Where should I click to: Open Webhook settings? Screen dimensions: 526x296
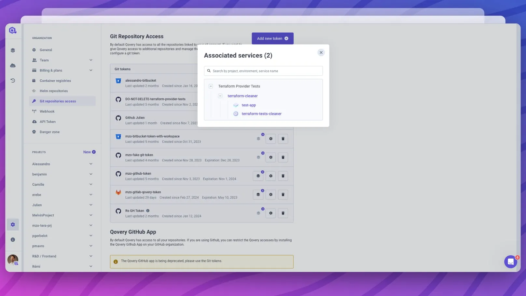coord(62,111)
